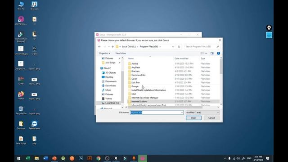
Task: Select the AnyDesk folder row
Action: click(x=173, y=67)
